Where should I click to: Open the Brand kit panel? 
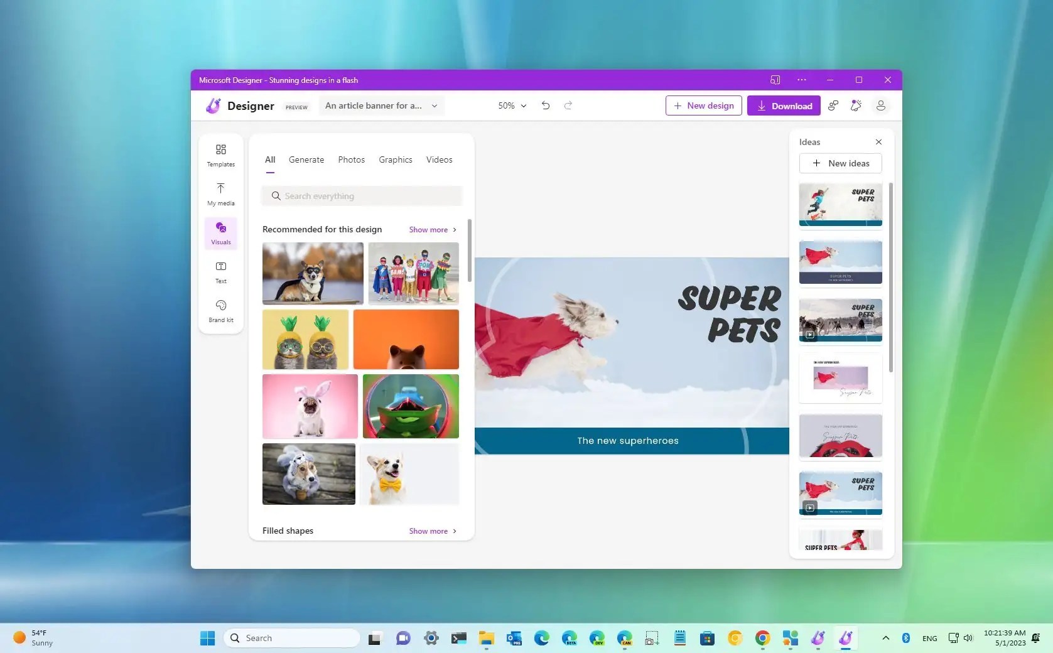tap(220, 310)
